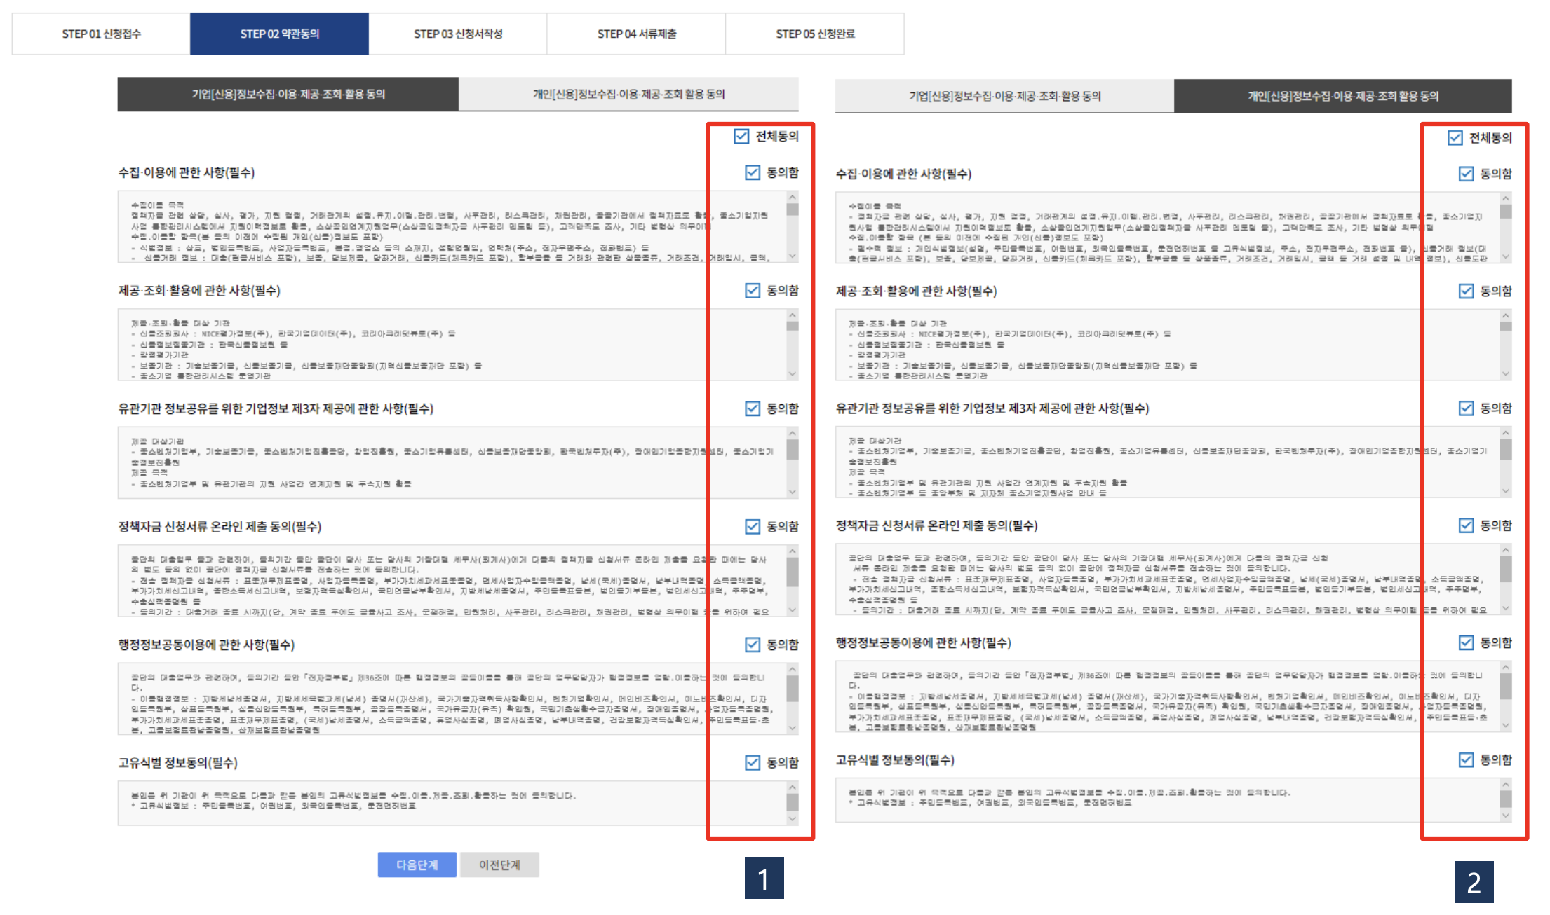This screenshot has height=915, width=1550.
Task: Click the number 2 badge marker
Action: pos(1474,882)
